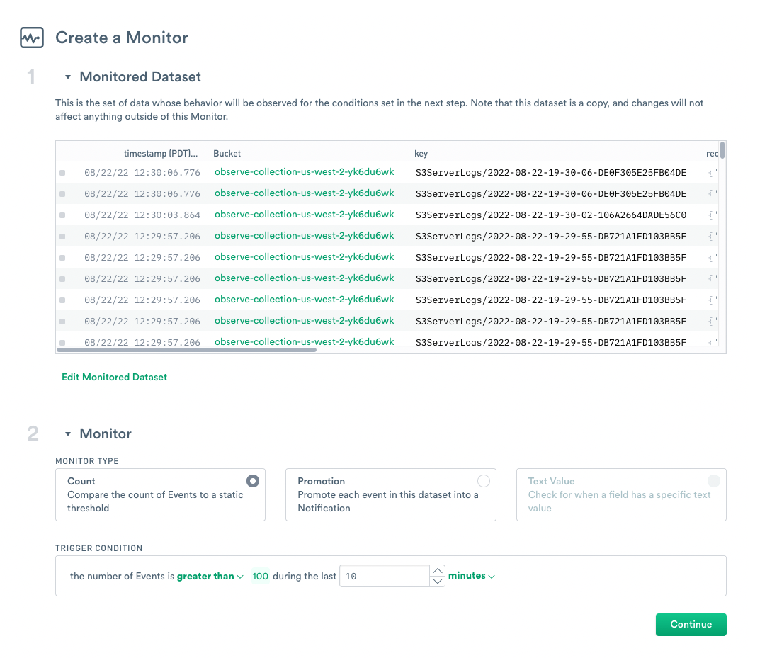This screenshot has height=658, width=772.
Task: Click the duration input field showing 10
Action: point(385,577)
